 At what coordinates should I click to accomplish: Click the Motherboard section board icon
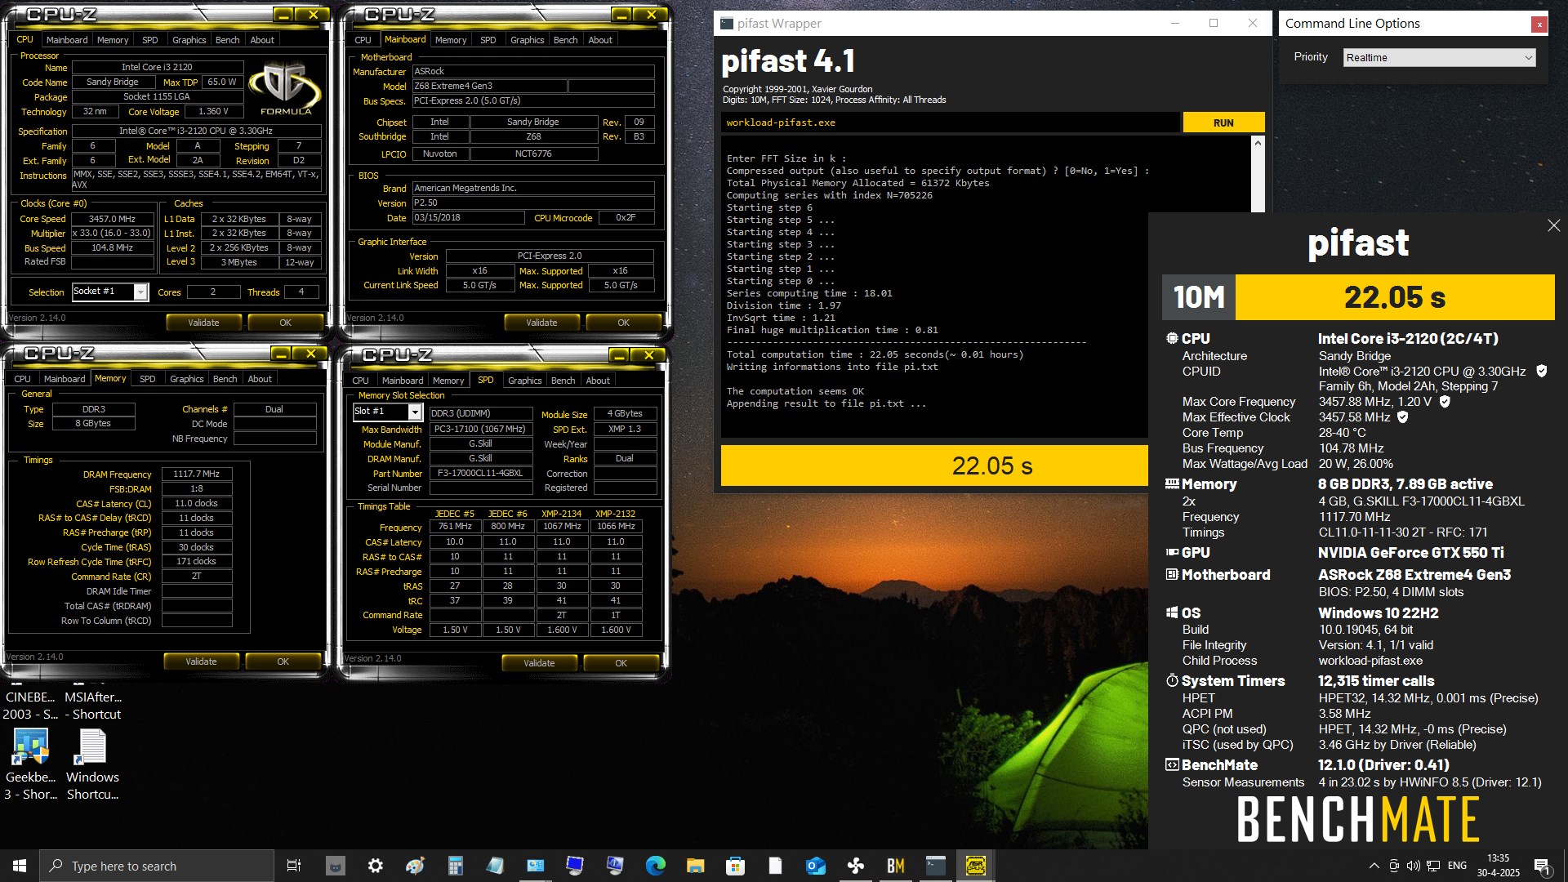click(x=1172, y=574)
